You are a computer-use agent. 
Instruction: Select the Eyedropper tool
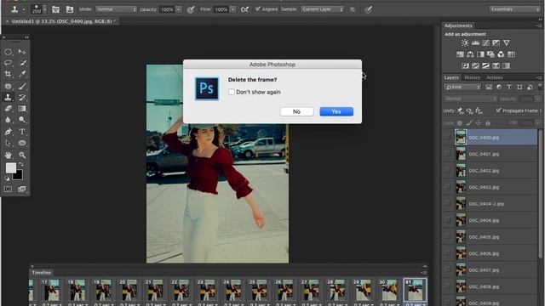pyautogui.click(x=22, y=74)
